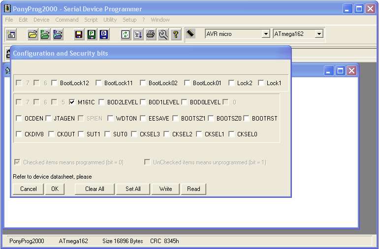The image size is (379, 249).
Task: Click the yellow question mark Help icon
Action: [176, 34]
